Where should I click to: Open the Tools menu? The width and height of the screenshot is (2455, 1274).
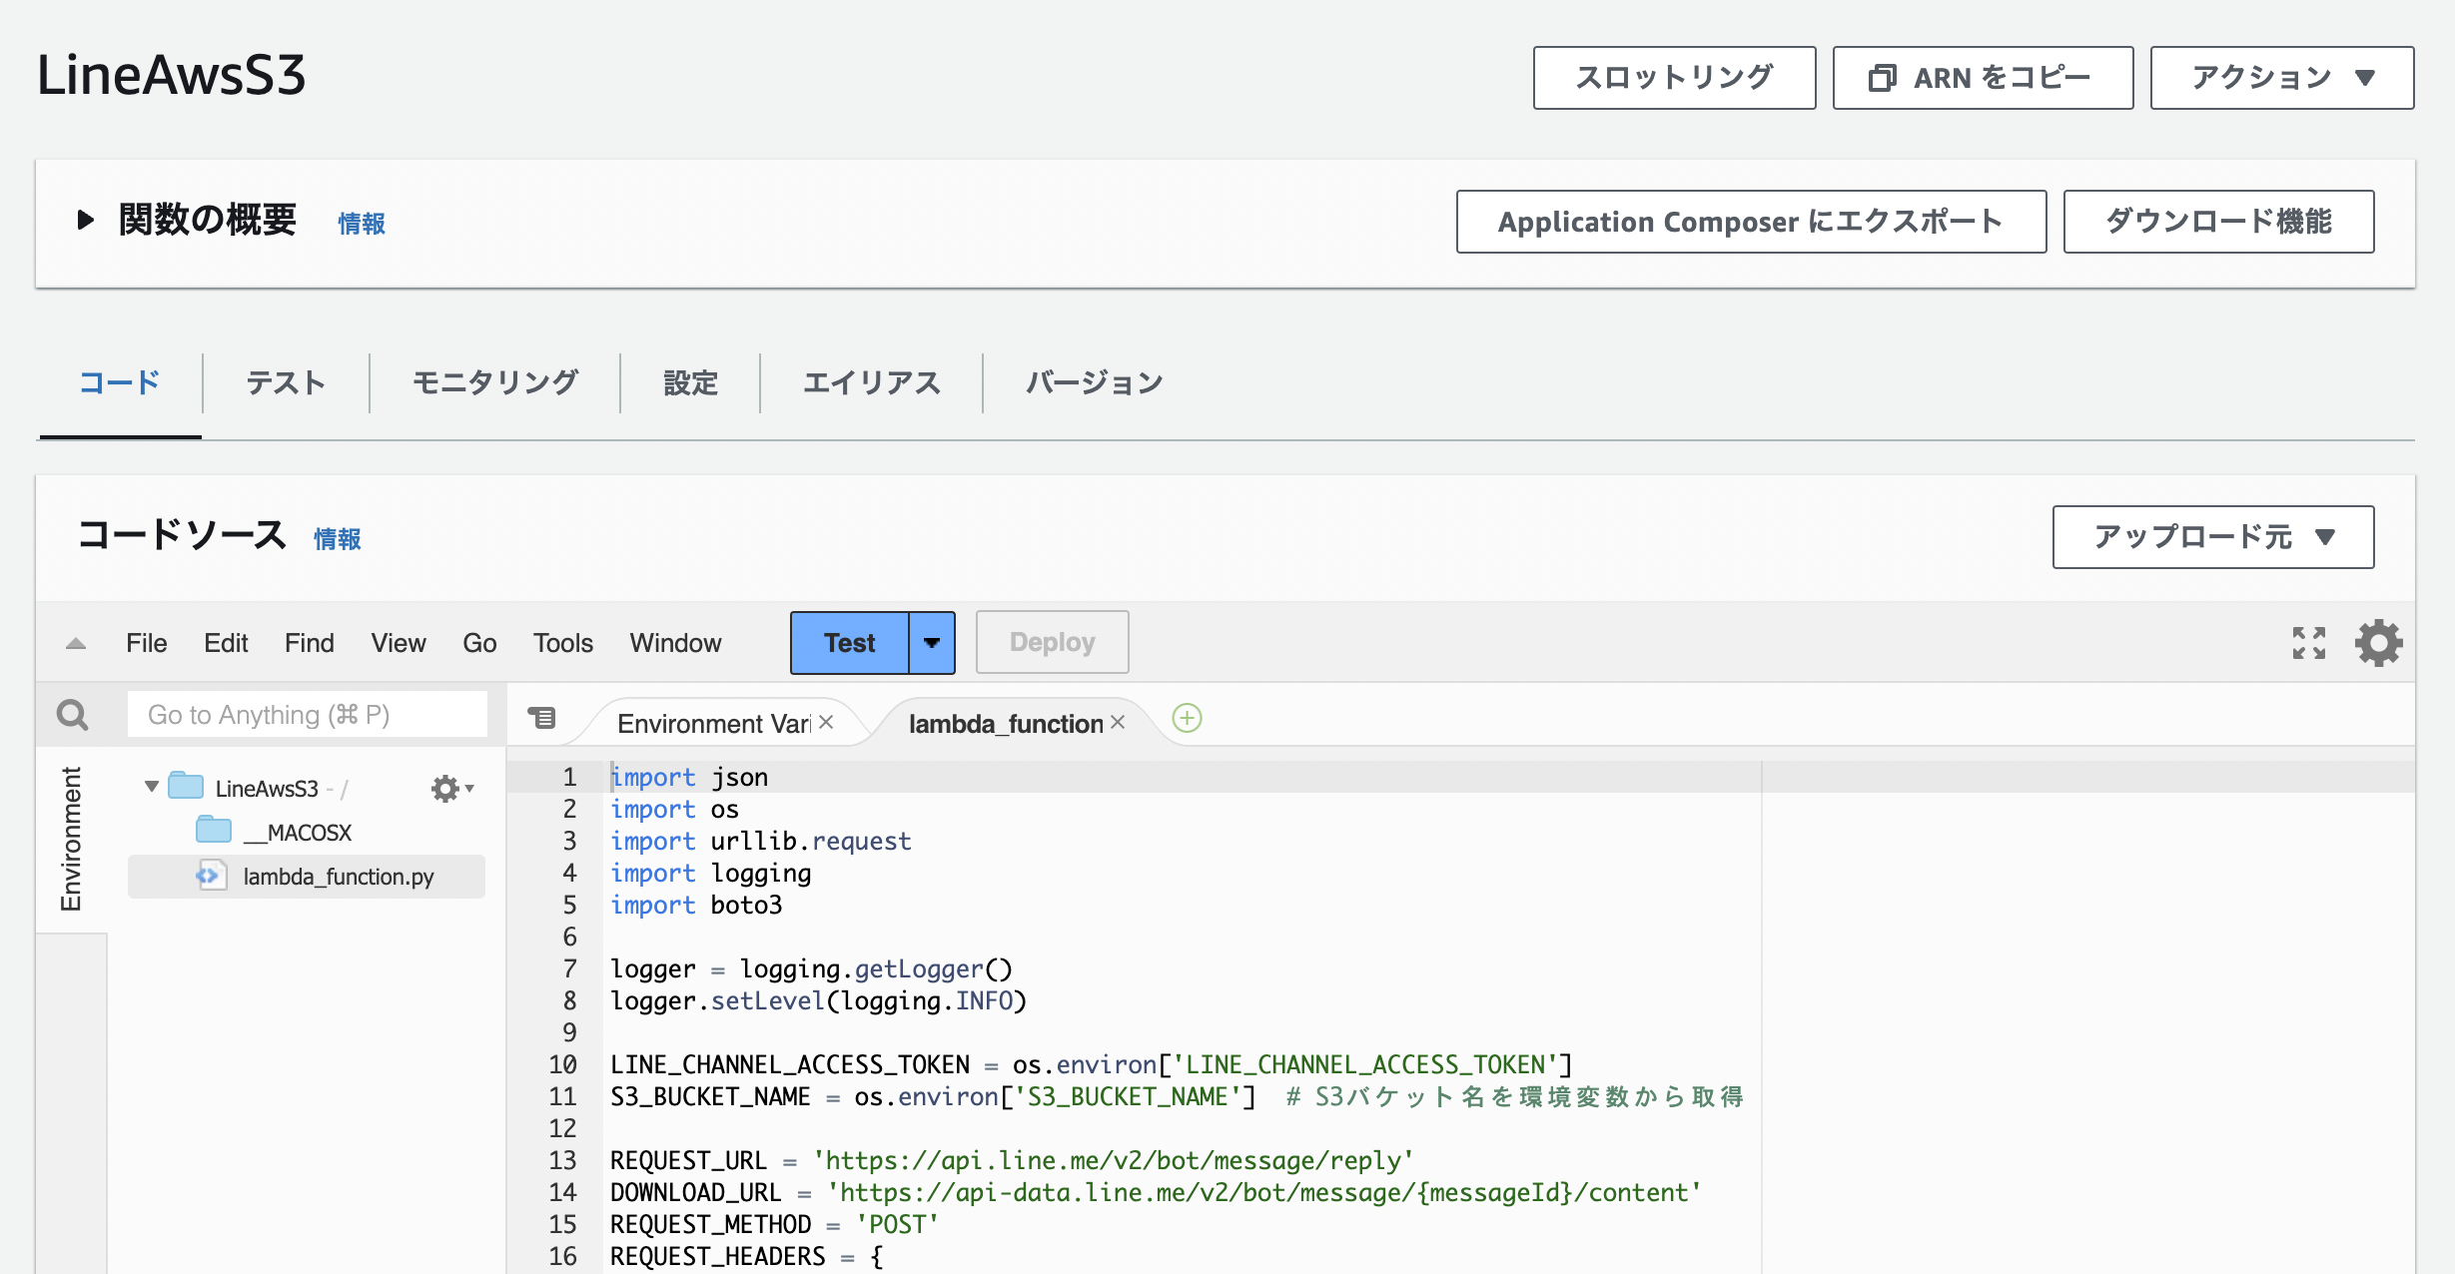[x=562, y=643]
